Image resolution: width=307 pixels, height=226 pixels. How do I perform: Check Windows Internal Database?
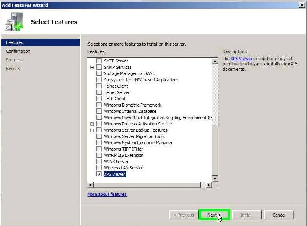coord(99,111)
